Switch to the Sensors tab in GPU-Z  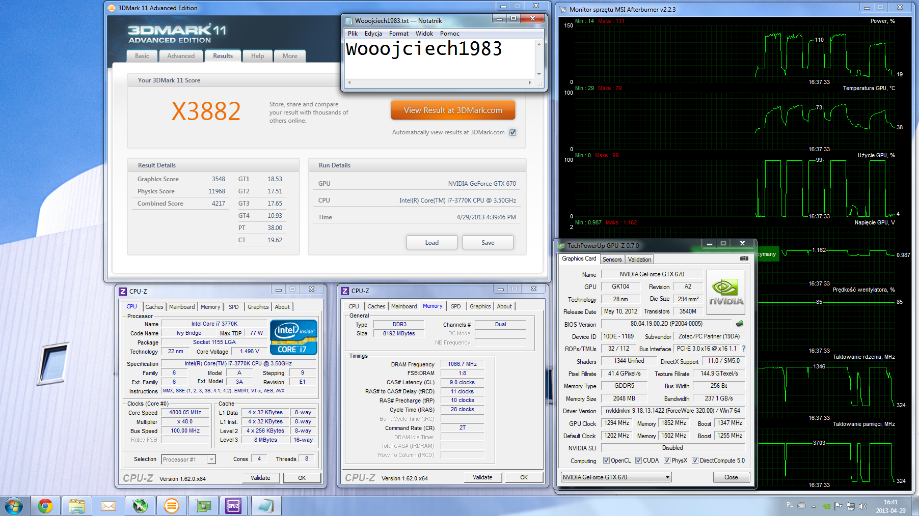point(612,260)
